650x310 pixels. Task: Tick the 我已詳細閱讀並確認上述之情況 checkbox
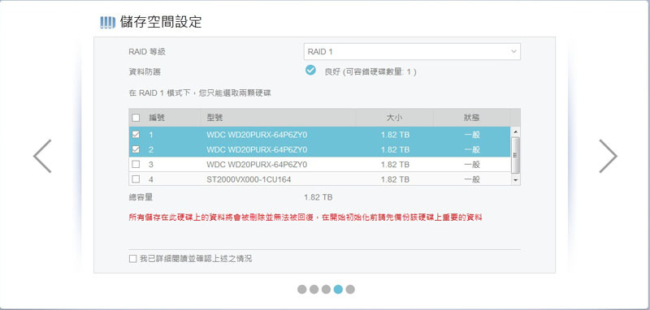pyautogui.click(x=132, y=259)
